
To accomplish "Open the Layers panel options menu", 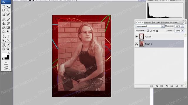I will (185, 23).
